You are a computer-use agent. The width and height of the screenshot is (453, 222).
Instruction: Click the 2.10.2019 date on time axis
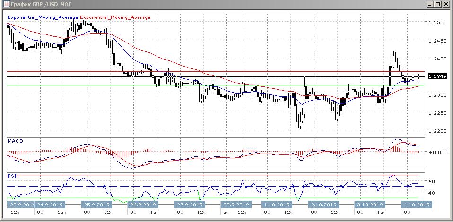pos(323,205)
